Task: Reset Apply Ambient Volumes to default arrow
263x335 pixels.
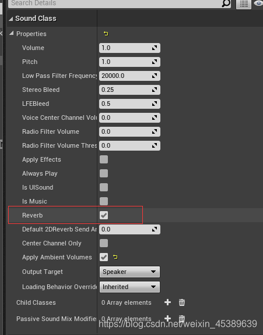Action: pyautogui.click(x=115, y=257)
